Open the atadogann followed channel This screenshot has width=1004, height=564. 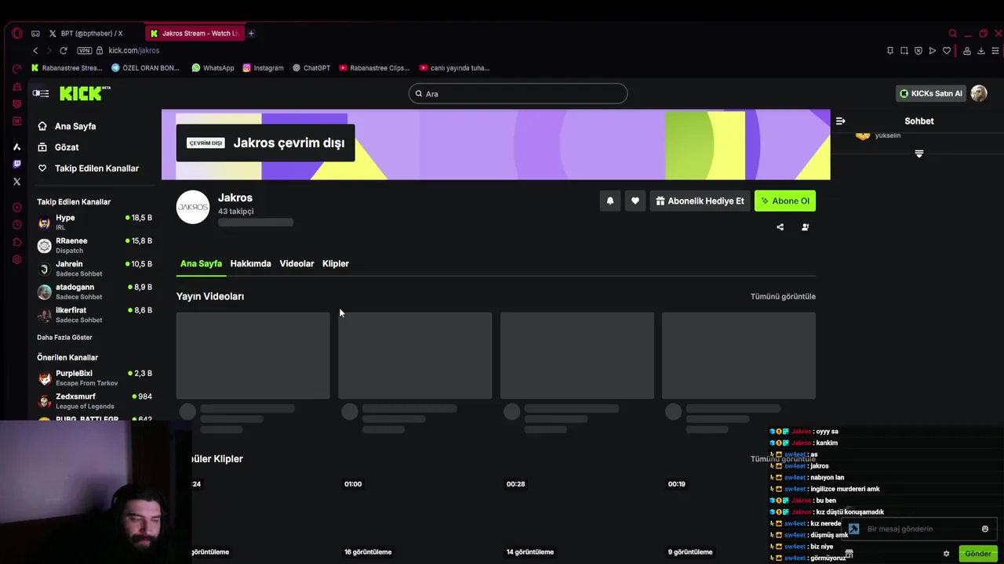pos(94,292)
